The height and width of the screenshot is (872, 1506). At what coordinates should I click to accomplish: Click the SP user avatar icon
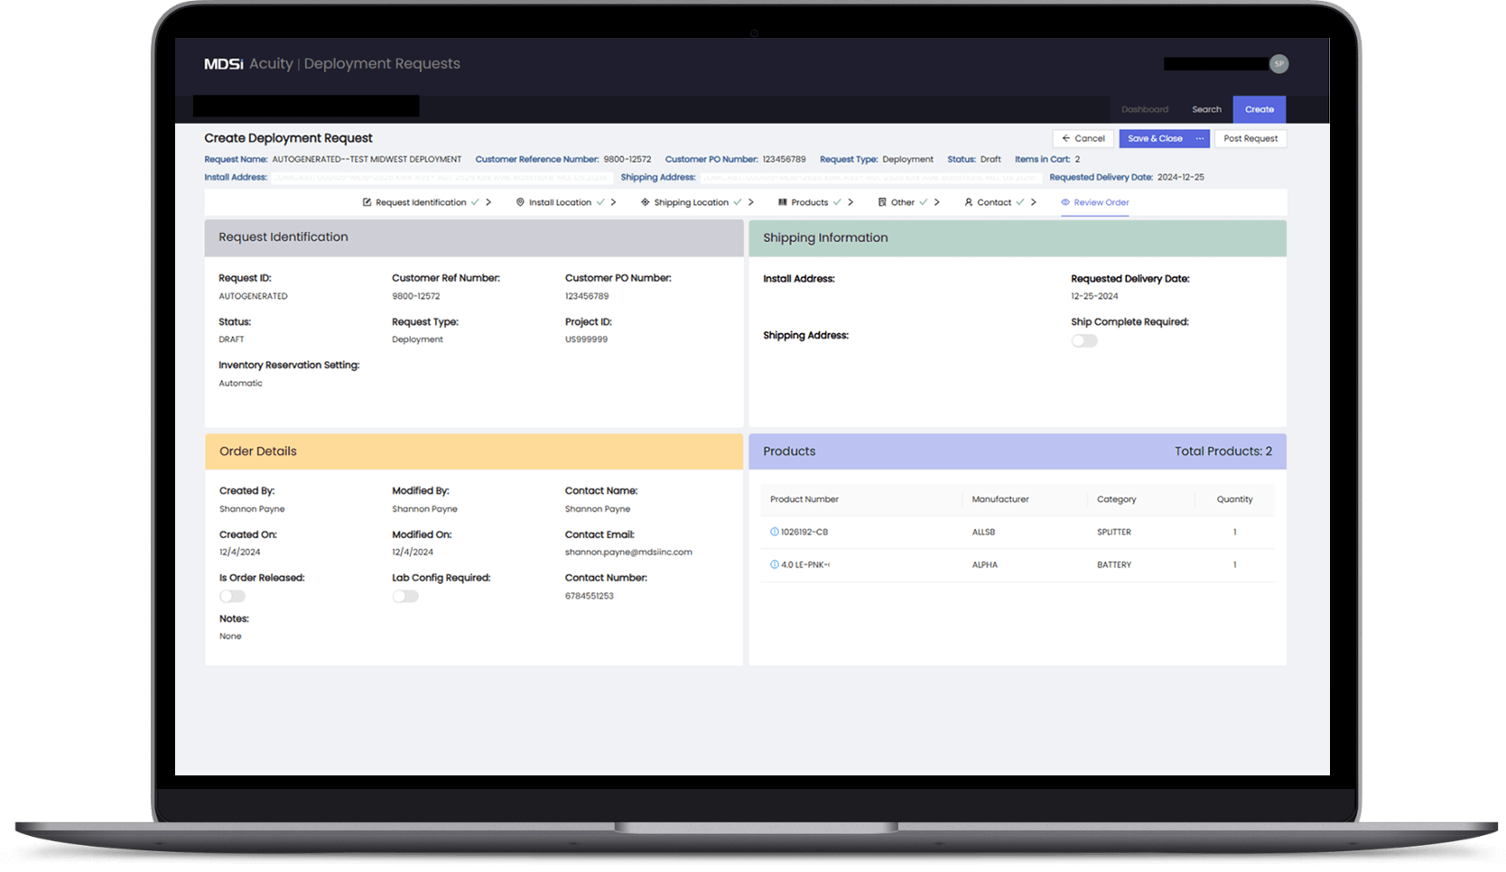tap(1278, 64)
